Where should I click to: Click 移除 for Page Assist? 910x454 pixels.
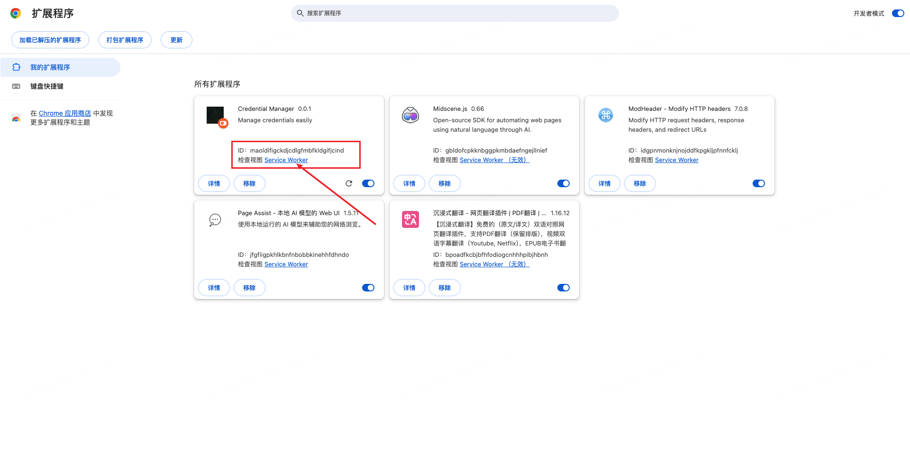pos(249,288)
